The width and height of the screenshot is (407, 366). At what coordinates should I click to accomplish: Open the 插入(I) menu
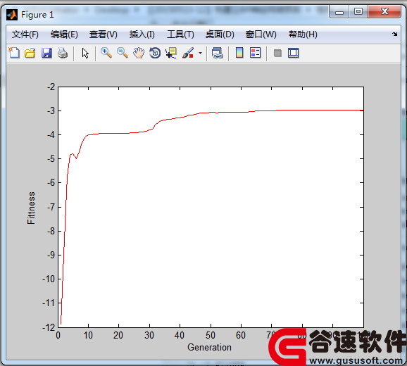click(x=142, y=34)
